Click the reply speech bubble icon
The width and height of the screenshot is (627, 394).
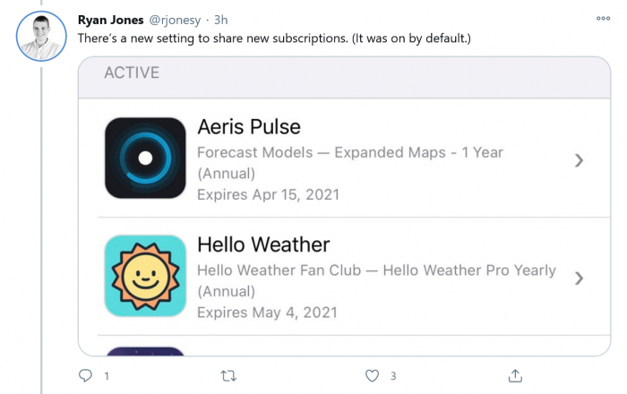(86, 375)
